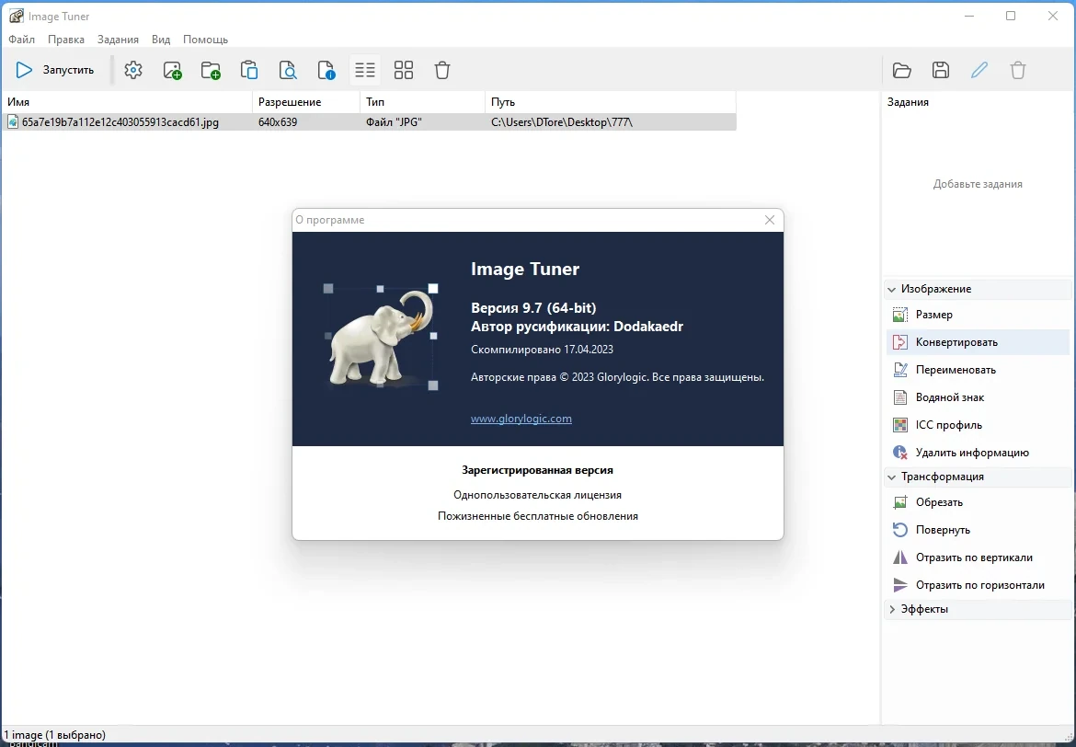This screenshot has width=1076, height=747.
Task: Click the Запустить run button
Action: pyautogui.click(x=55, y=70)
